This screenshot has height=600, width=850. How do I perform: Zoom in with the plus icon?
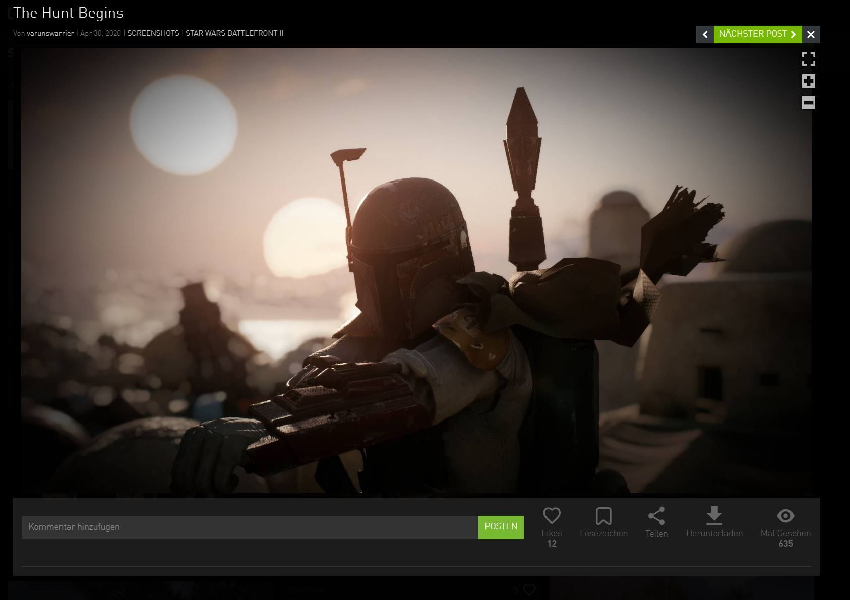[808, 81]
